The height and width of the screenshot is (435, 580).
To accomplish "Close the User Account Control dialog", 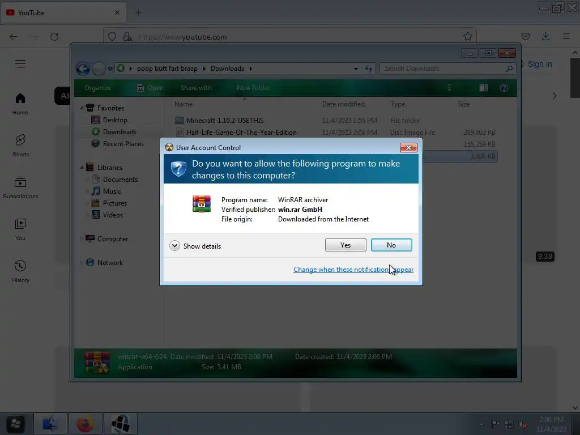I will (x=408, y=148).
